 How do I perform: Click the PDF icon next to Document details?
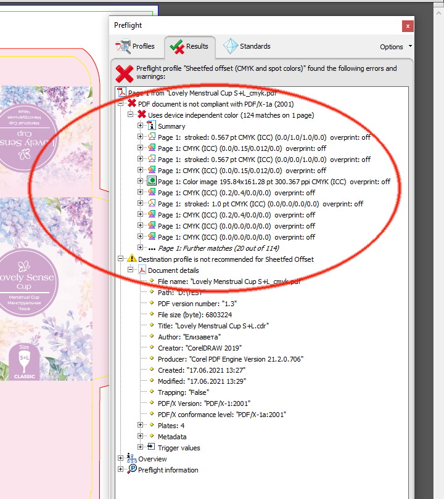tap(142, 270)
